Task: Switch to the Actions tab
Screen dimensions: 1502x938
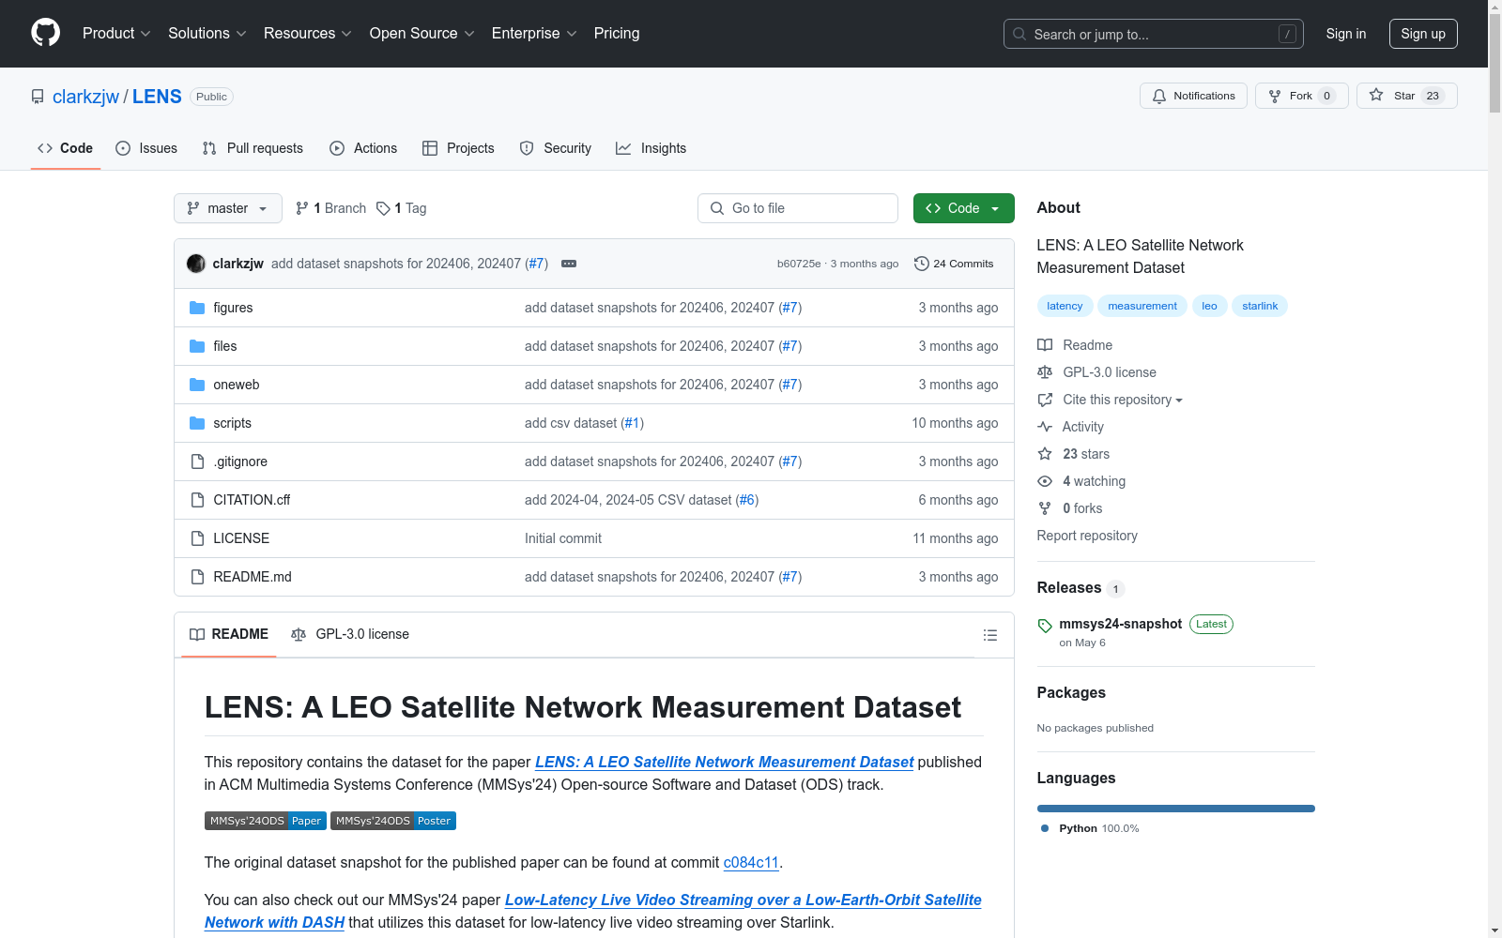Action: tap(363, 148)
